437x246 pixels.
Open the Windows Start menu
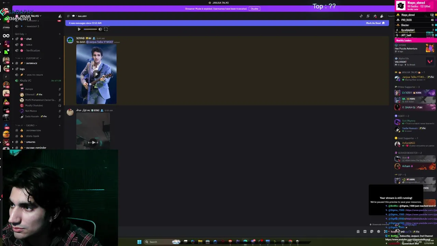(x=139, y=242)
